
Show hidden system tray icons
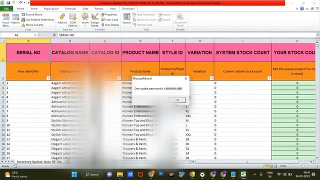tap(254, 174)
